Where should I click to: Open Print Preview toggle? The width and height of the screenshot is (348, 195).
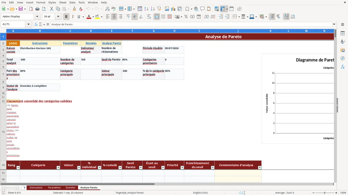point(43,9)
